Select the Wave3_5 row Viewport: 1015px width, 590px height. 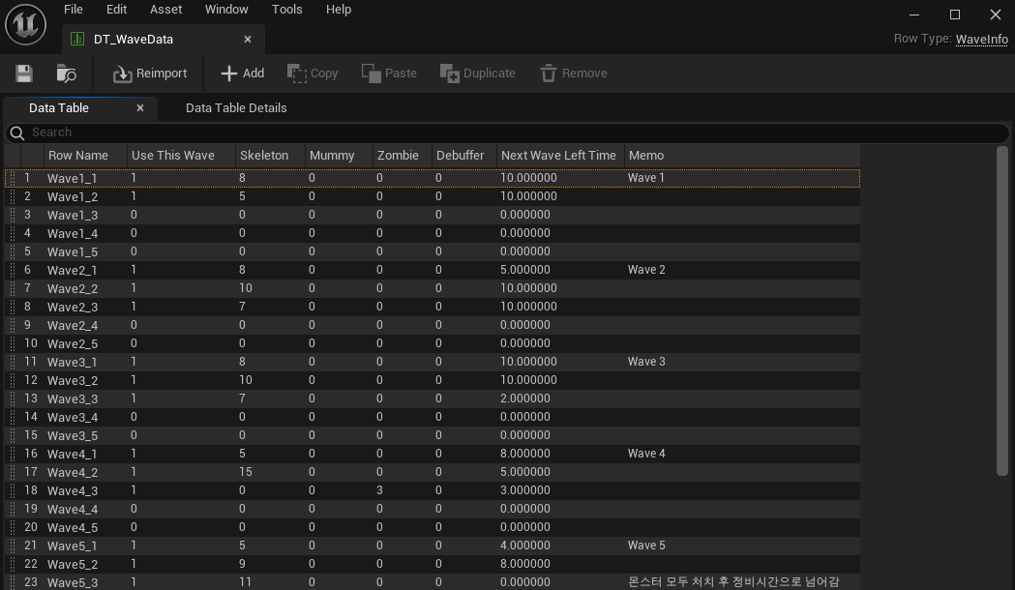click(433, 435)
